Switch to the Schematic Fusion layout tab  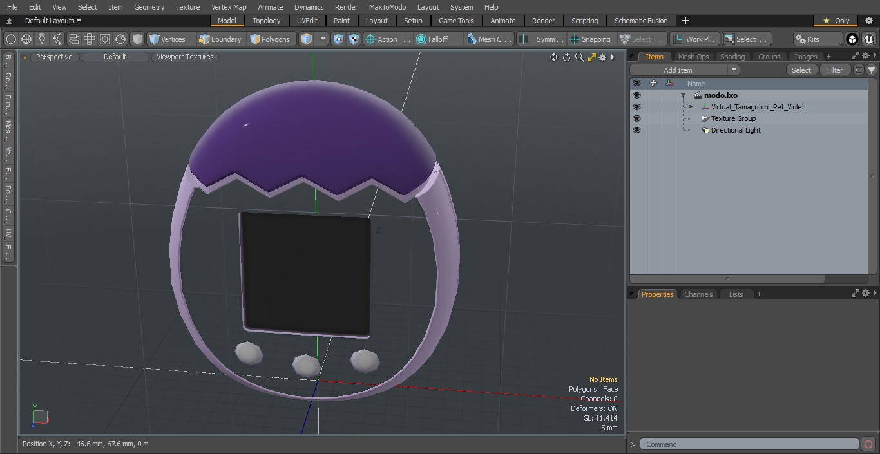(x=641, y=21)
